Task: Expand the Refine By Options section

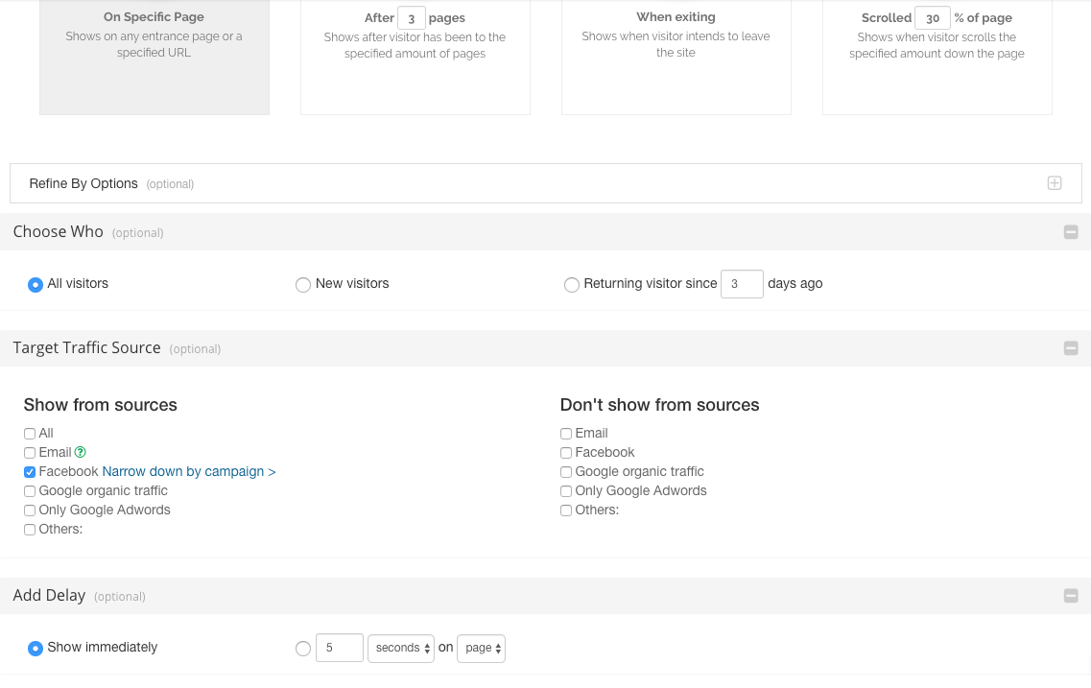Action: pyautogui.click(x=1054, y=183)
